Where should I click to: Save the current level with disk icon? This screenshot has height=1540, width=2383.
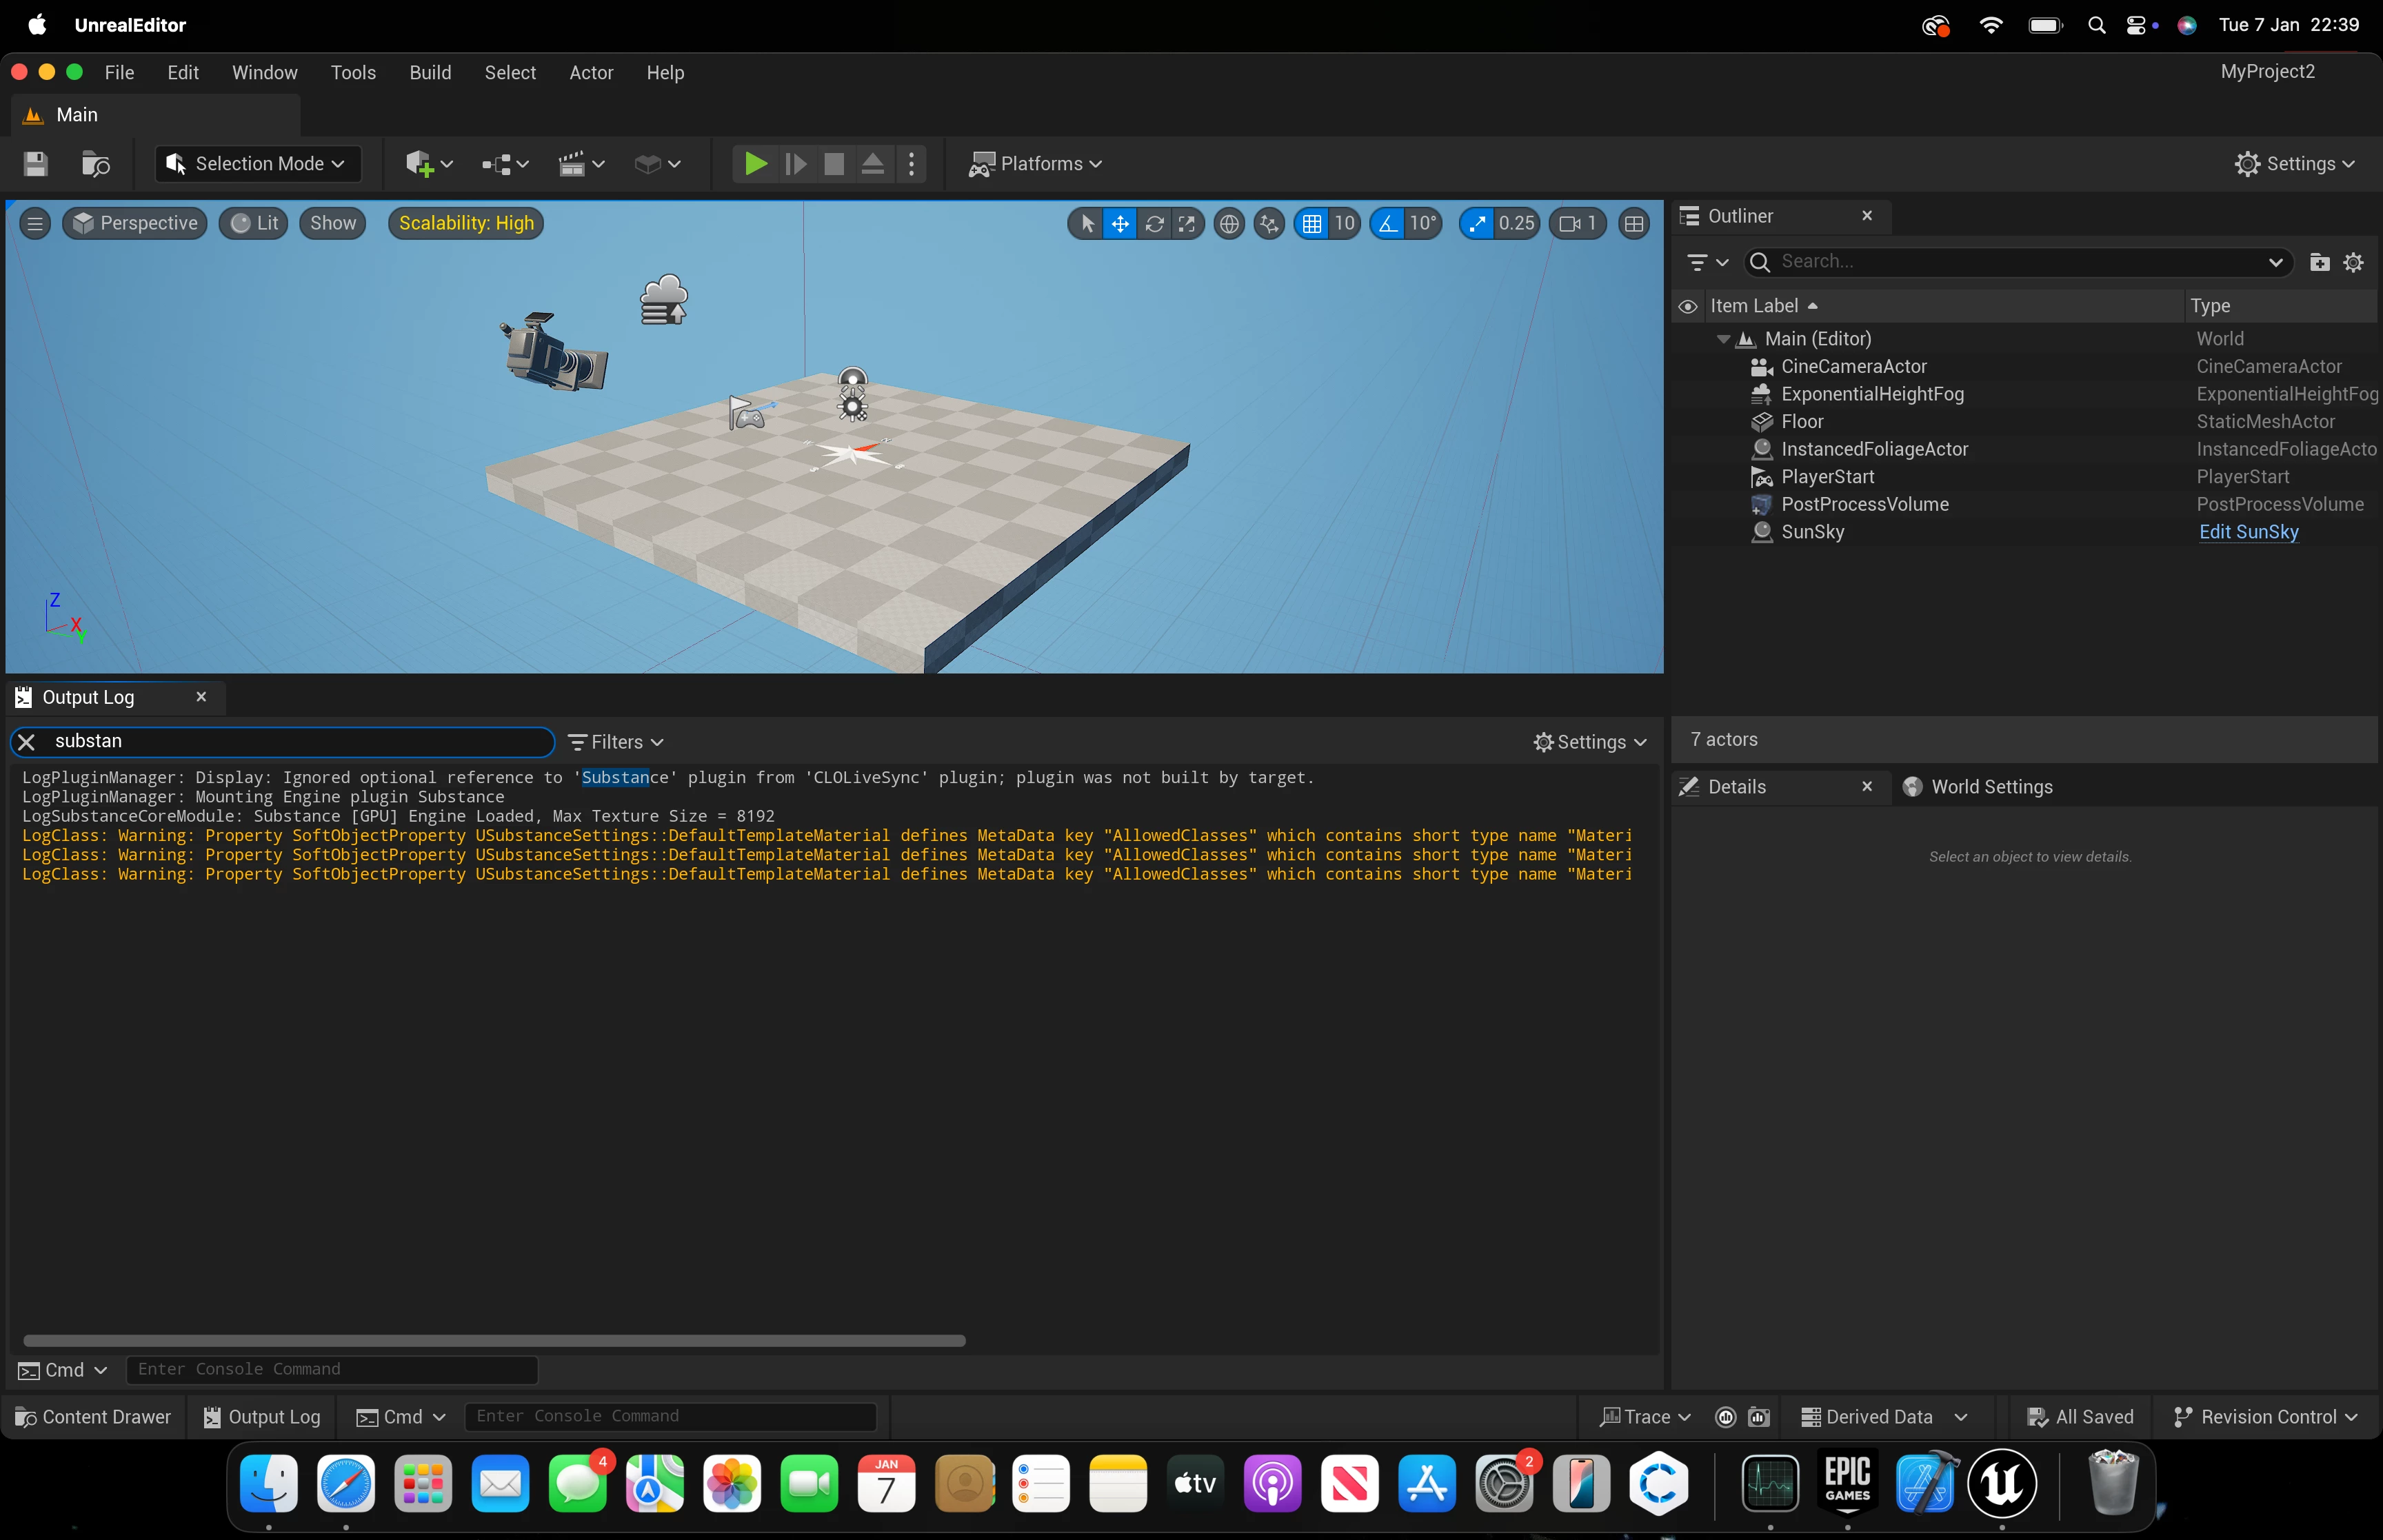pyautogui.click(x=36, y=163)
